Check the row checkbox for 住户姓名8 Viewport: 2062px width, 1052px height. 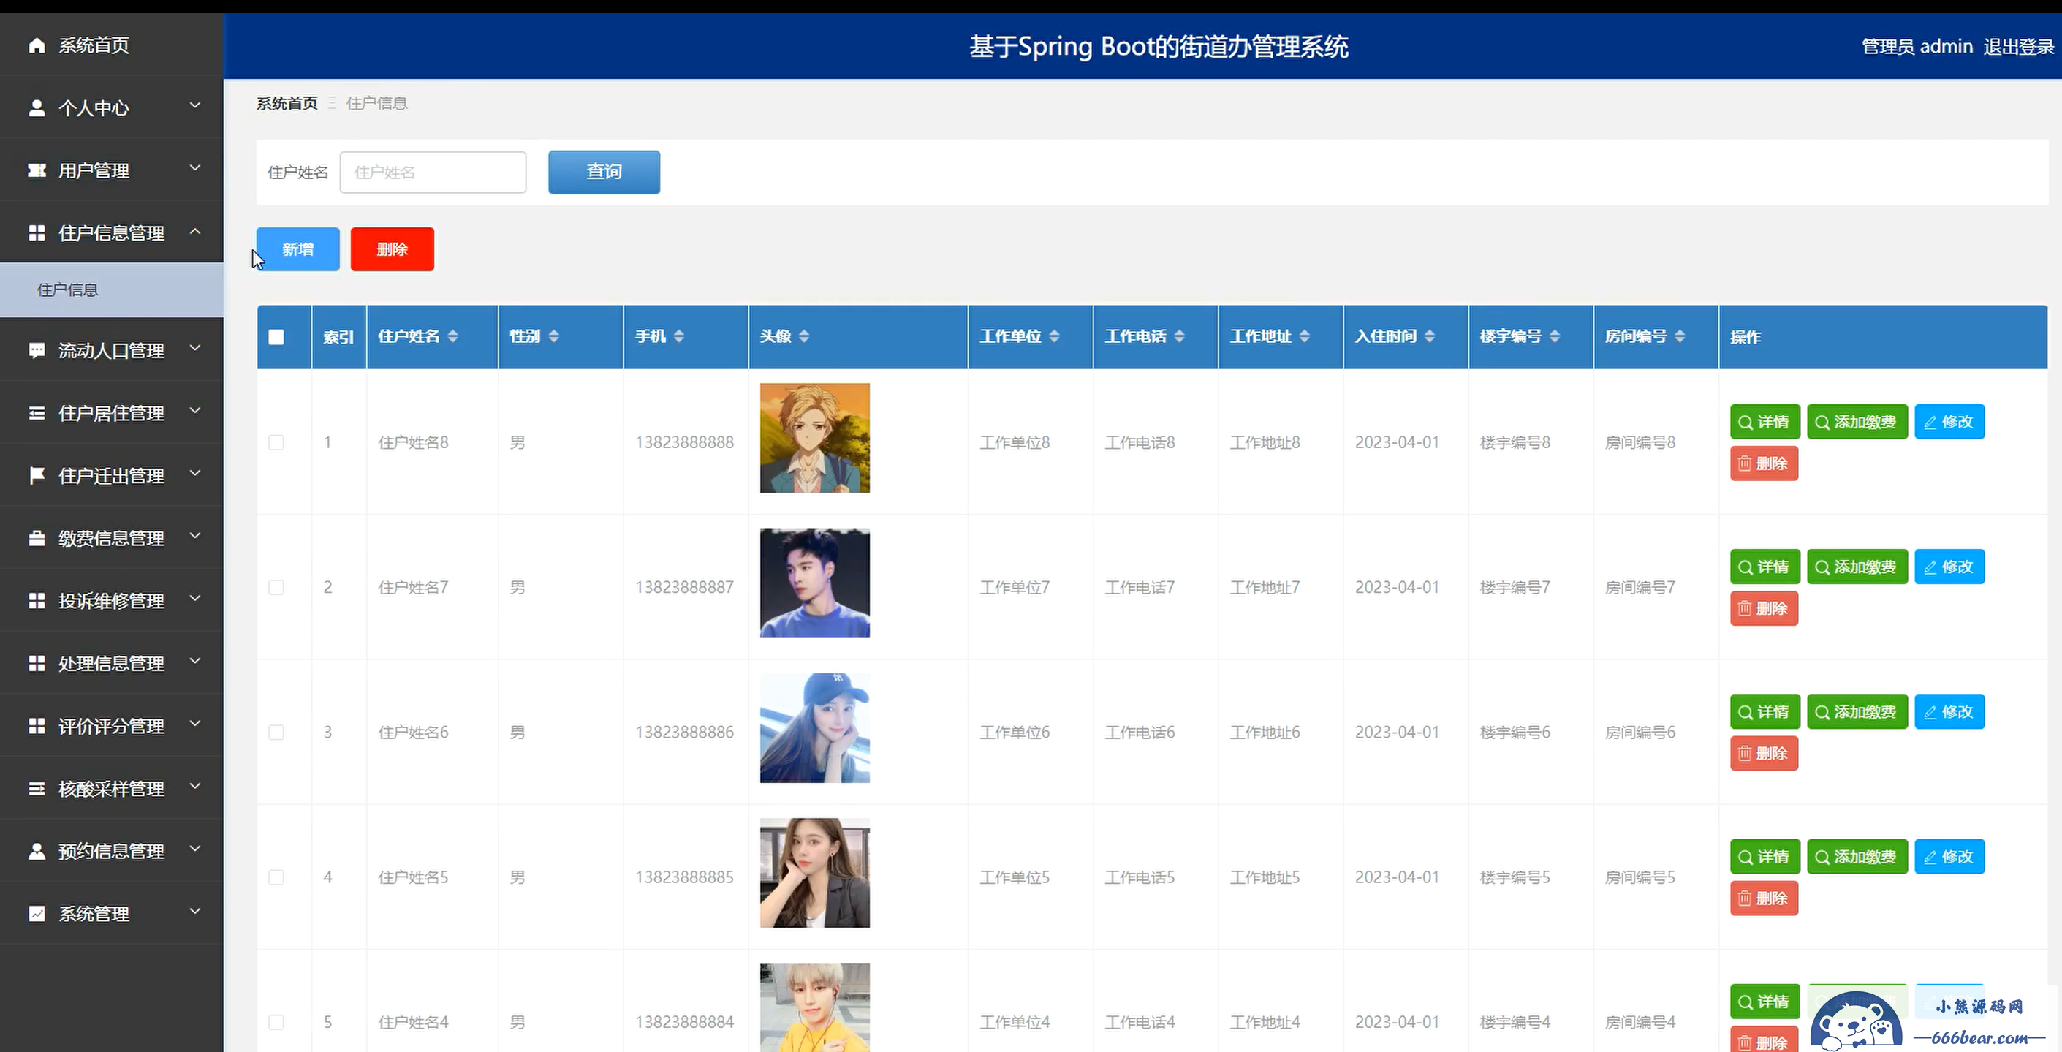(276, 442)
